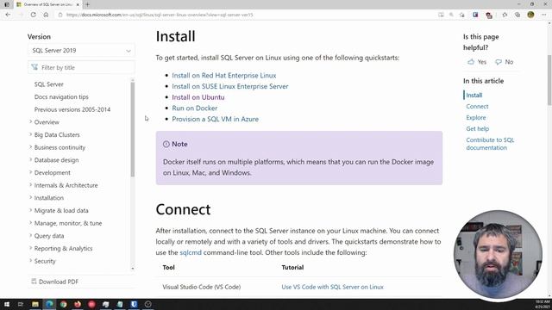
Task: Open the Bitwarden shield icon on taskbar
Action: [x=134, y=304]
